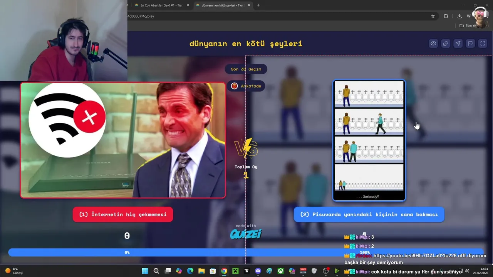Select the urinal comic image card

point(369,140)
